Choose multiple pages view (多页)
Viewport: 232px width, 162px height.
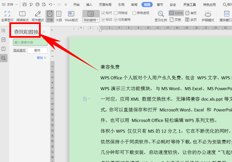(x=191, y=20)
